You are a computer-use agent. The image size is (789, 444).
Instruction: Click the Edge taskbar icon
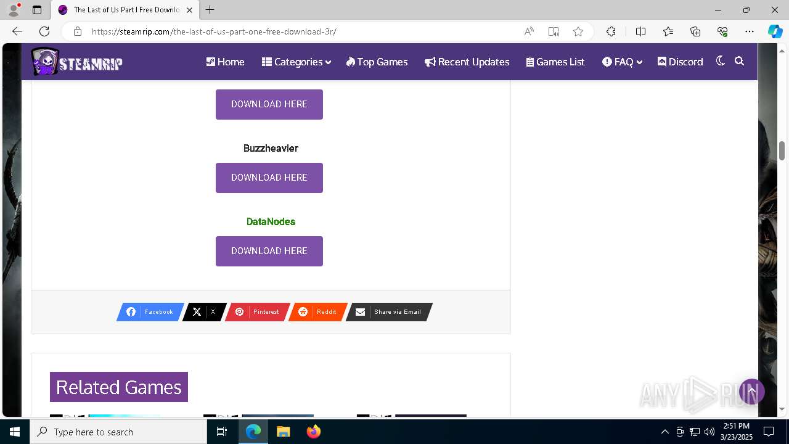(253, 432)
